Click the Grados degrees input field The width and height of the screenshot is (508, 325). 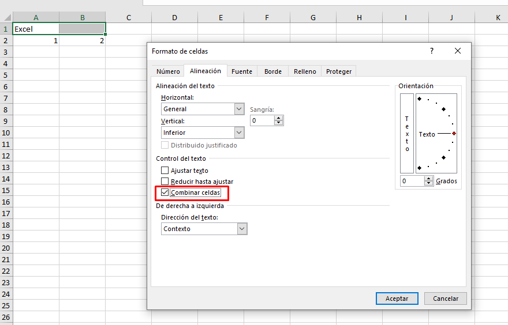(x=412, y=181)
